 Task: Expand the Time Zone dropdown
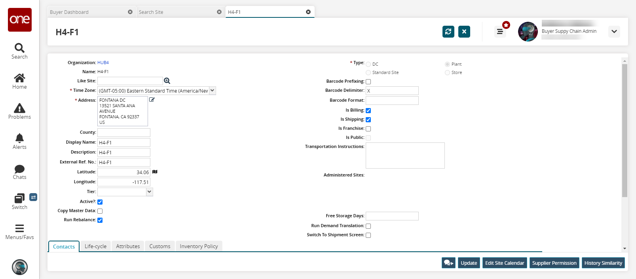tap(213, 91)
